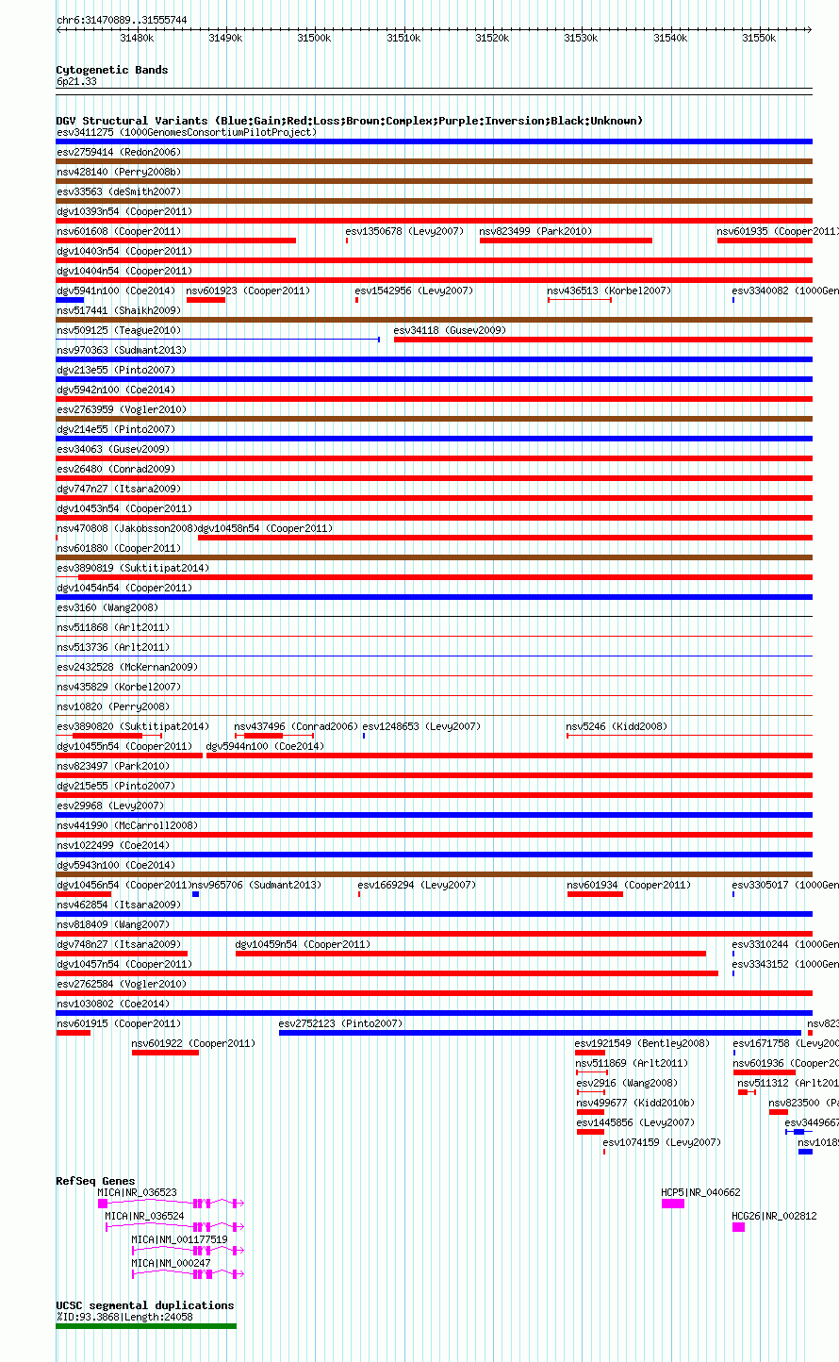Select variant esv3411275 (1000GenomesConsortiumPilotProject) label
The width and height of the screenshot is (839, 1362).
coord(187,132)
